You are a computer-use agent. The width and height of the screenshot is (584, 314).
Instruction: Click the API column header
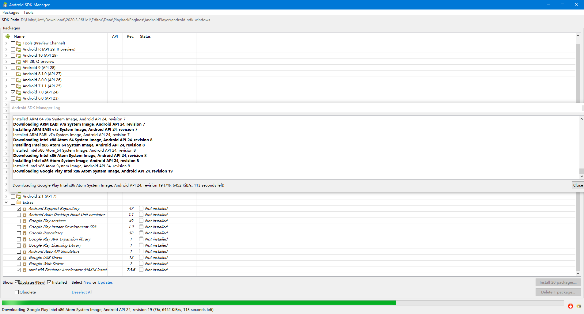click(x=115, y=36)
